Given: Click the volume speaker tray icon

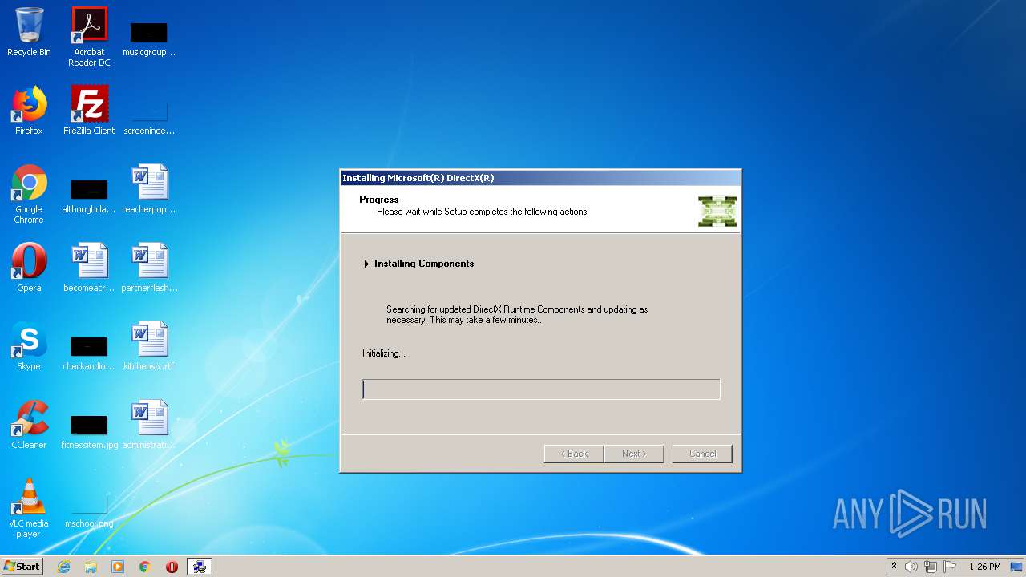Looking at the screenshot, I should click(911, 567).
